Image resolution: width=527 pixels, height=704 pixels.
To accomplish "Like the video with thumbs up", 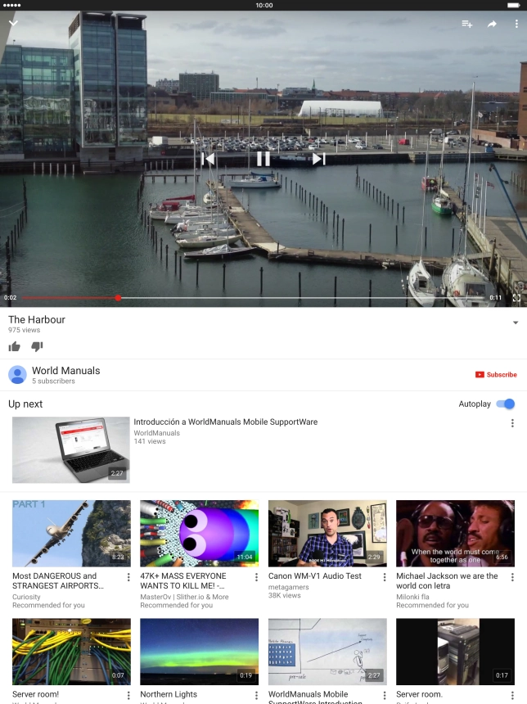I will click(x=15, y=346).
